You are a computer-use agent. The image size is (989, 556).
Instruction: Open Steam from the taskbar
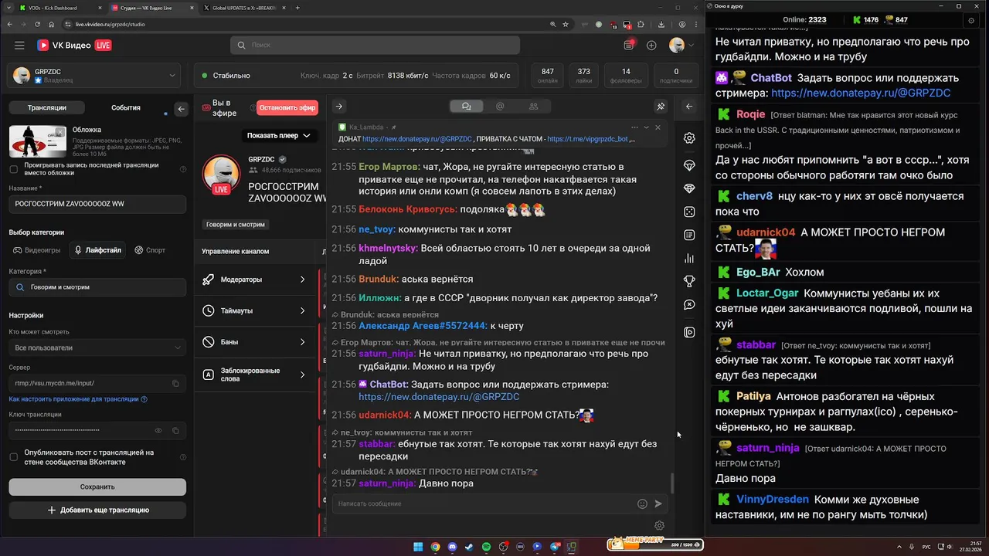tap(469, 547)
